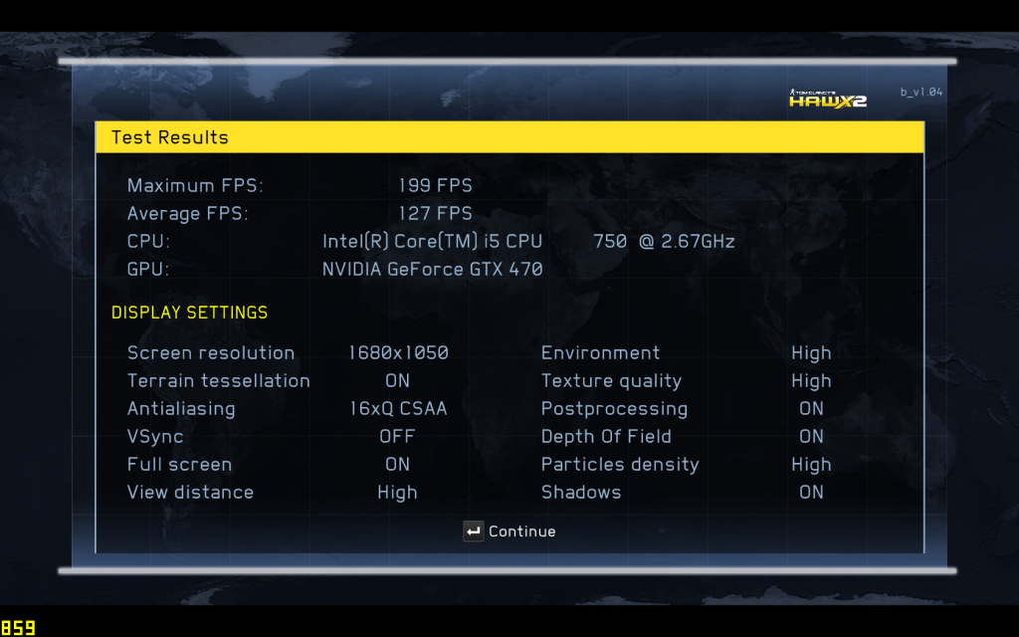Click the Maximum FPS label
The image size is (1019, 637).
(x=195, y=185)
